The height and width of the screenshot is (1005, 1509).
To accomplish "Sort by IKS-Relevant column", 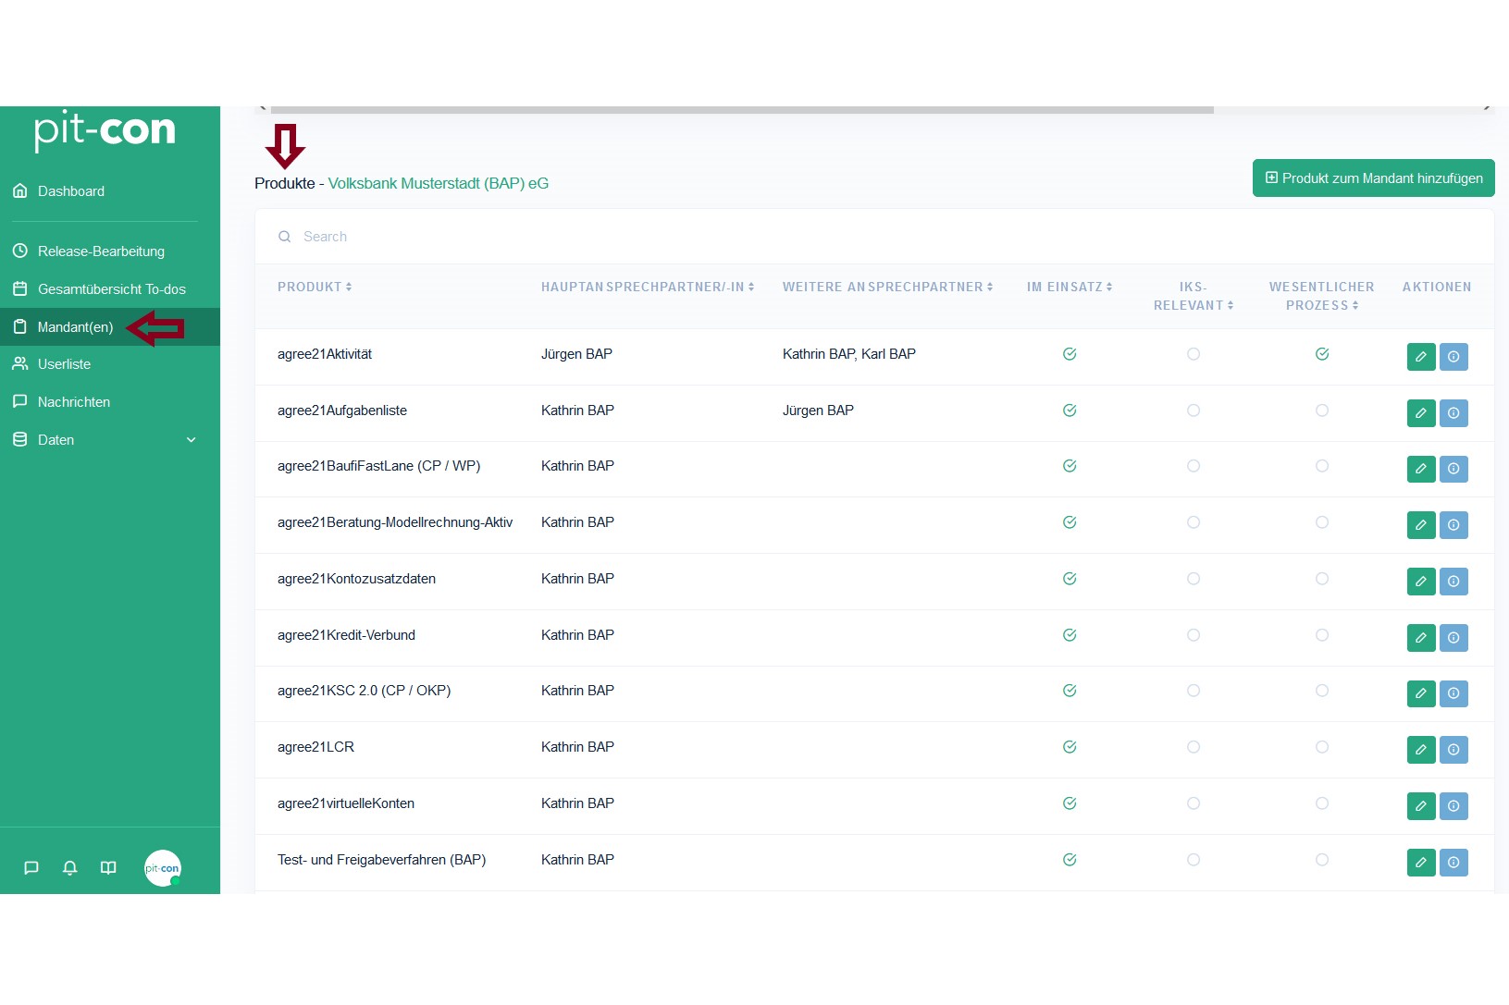I will pos(1194,297).
